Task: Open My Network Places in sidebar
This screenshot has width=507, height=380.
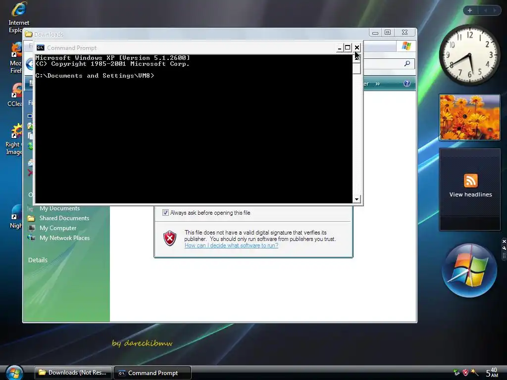Action: [x=65, y=238]
